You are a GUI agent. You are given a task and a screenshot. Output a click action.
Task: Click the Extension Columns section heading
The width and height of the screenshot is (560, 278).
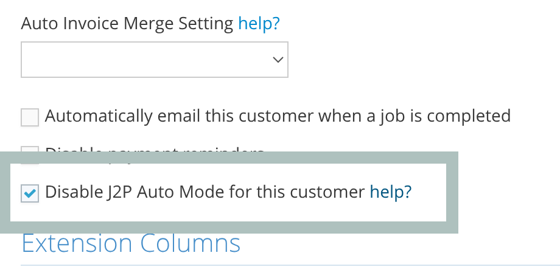pyautogui.click(x=131, y=243)
